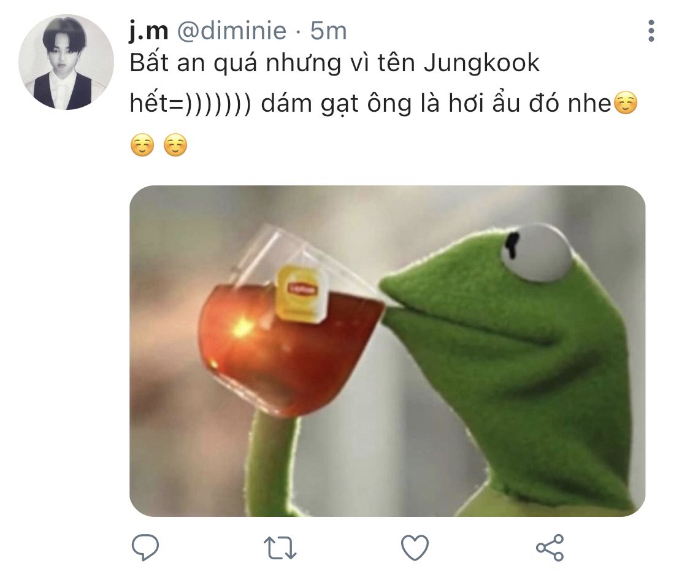
Task: Open the 5m timestamp permalink
Action: tap(328, 31)
